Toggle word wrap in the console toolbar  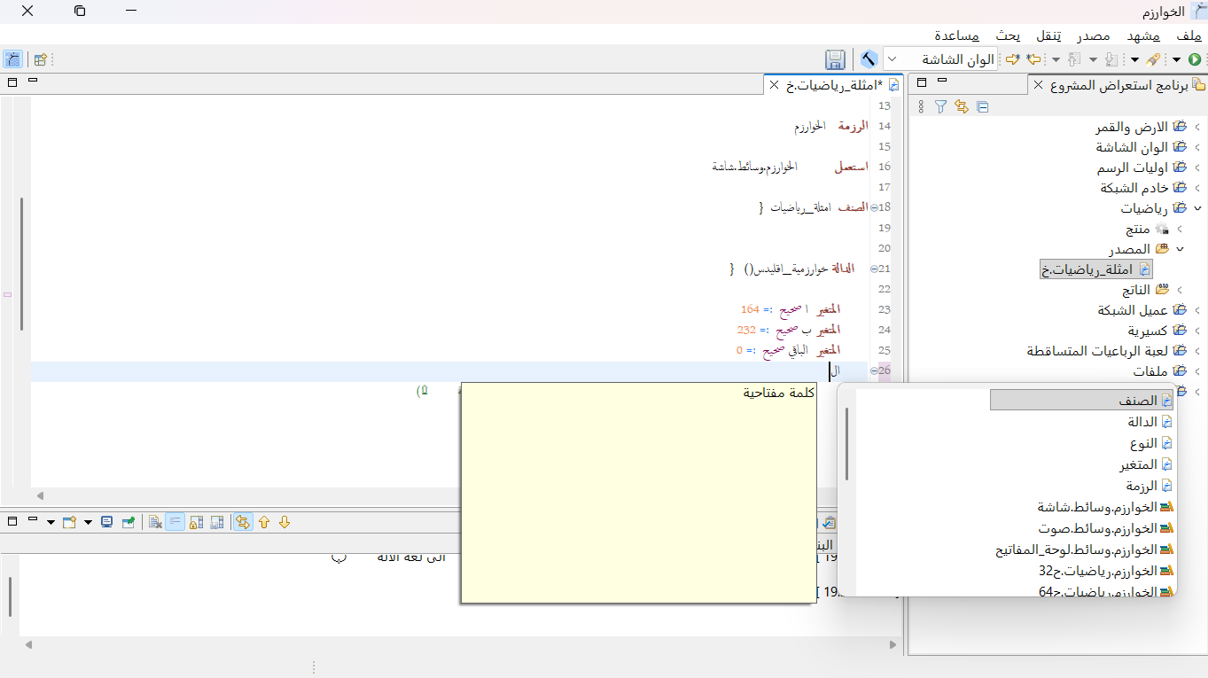tap(175, 522)
